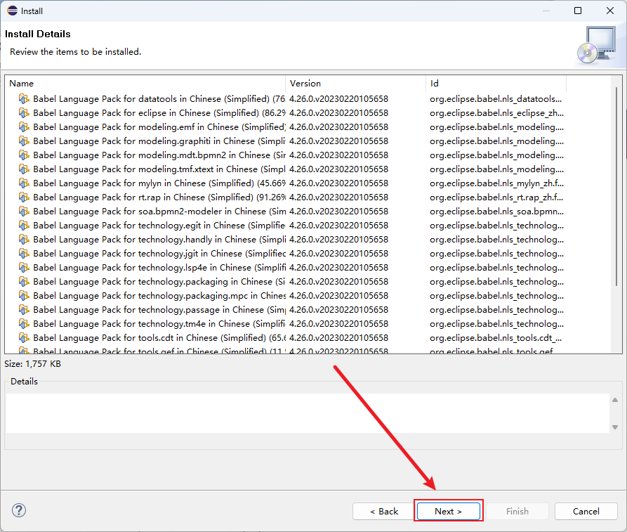Image resolution: width=627 pixels, height=532 pixels.
Task: Select "Babel Language Pack for tools.cdt" row name
Action: click(x=159, y=338)
